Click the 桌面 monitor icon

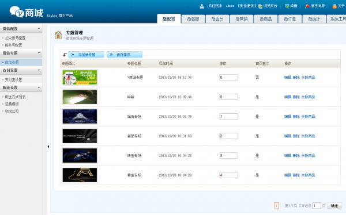click(x=287, y=6)
